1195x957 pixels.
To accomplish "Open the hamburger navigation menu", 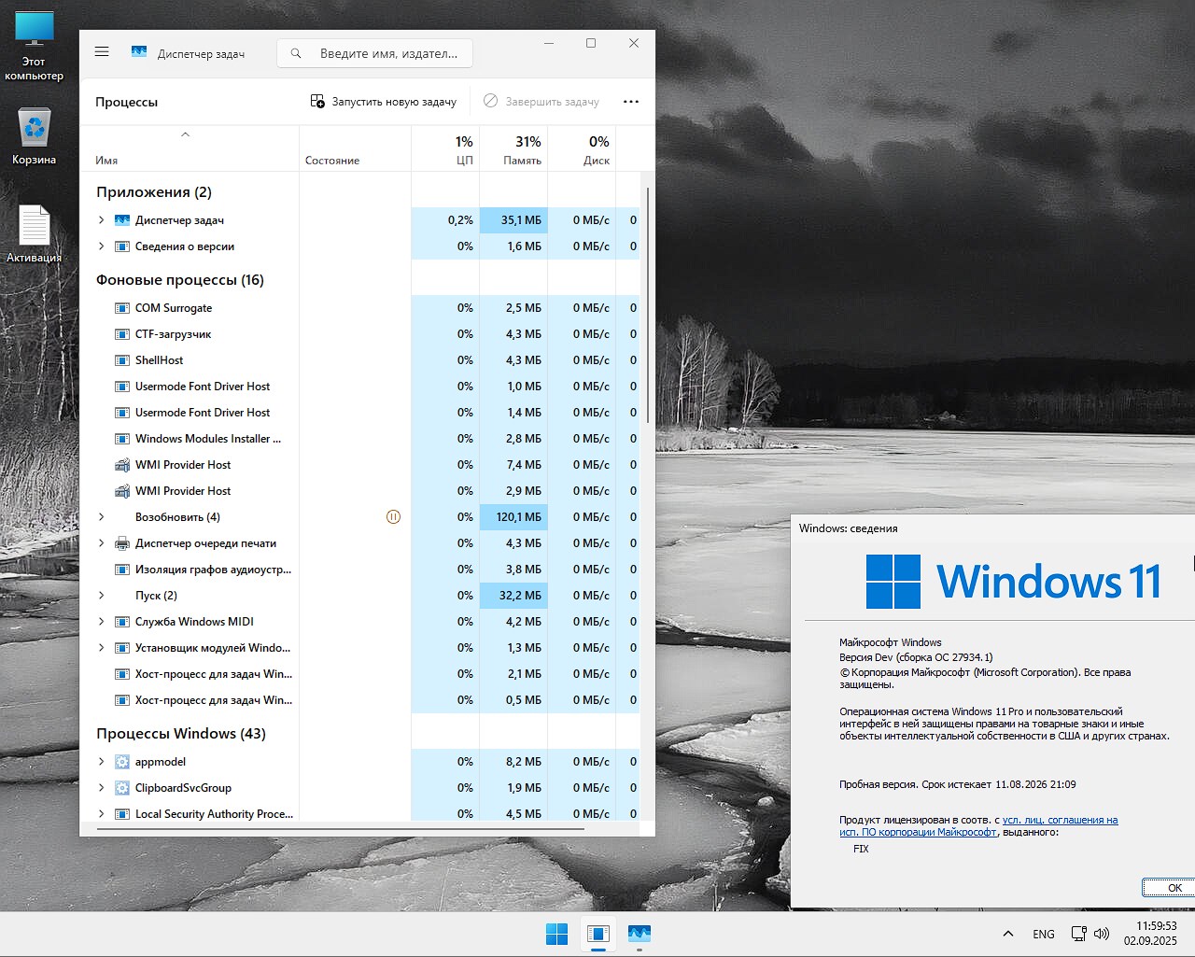I will (x=102, y=52).
